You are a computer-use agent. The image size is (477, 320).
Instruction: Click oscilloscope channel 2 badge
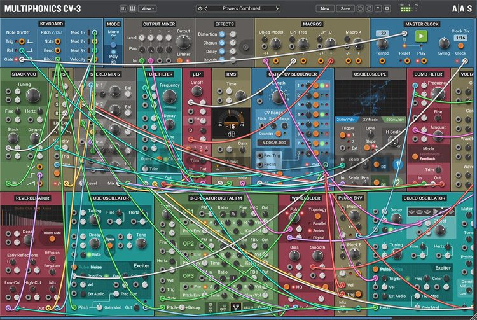point(397,183)
